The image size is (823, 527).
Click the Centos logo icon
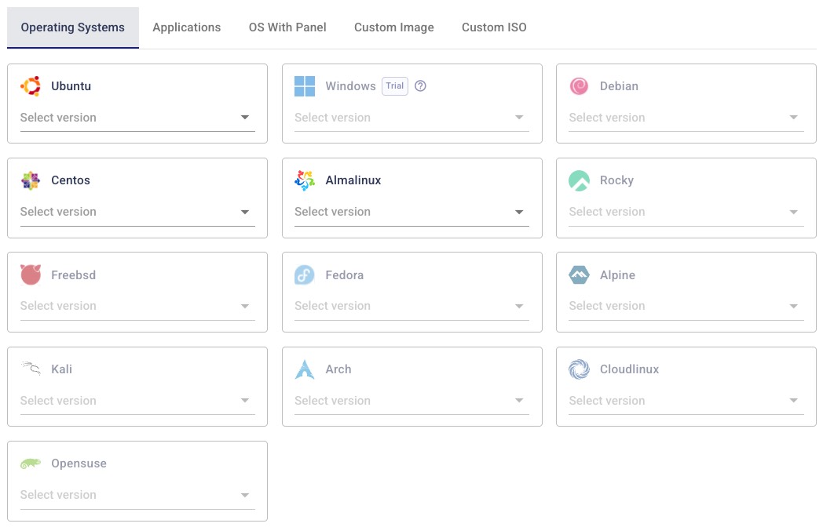31,180
